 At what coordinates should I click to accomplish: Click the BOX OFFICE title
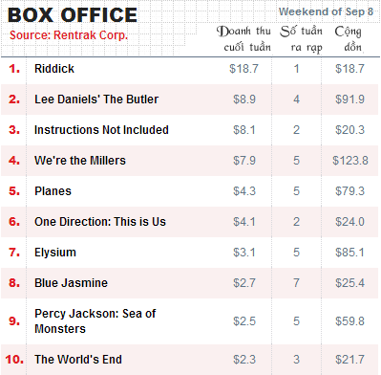(x=73, y=15)
